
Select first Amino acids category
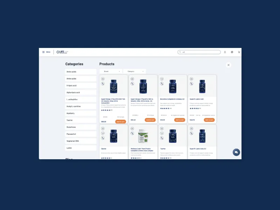[81, 72]
